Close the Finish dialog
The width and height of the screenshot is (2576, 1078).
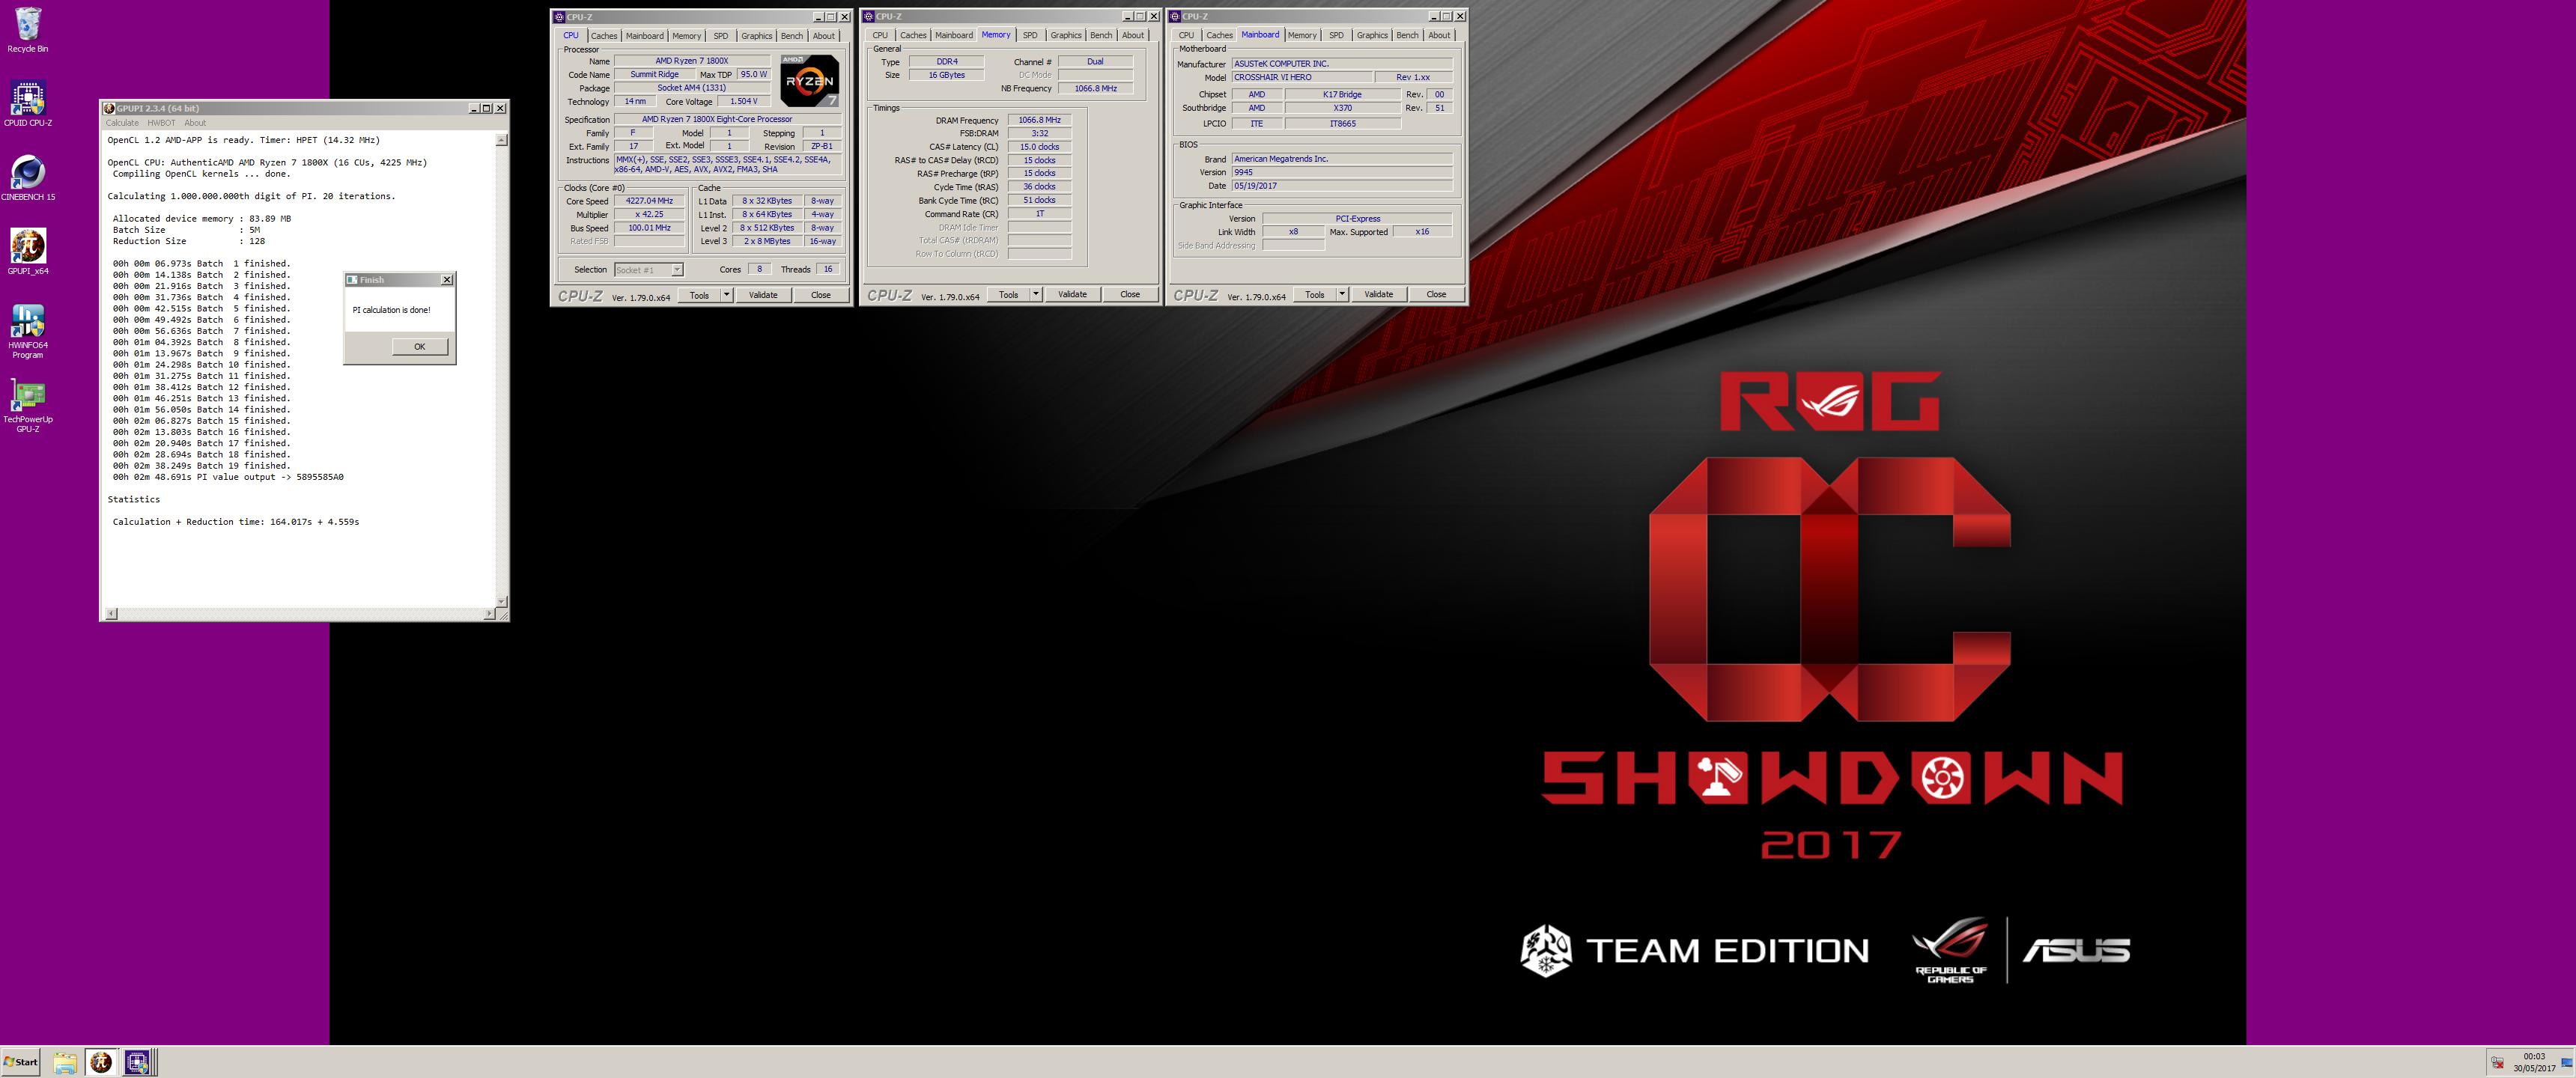(447, 280)
